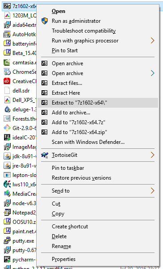Expand the Send to submenu
This screenshot has height=269, width=163.
point(152,191)
